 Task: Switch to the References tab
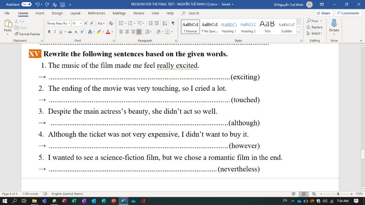97,13
